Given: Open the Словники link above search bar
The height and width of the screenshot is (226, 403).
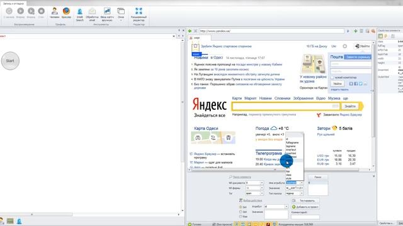Looking at the screenshot, I should click(x=282, y=99).
